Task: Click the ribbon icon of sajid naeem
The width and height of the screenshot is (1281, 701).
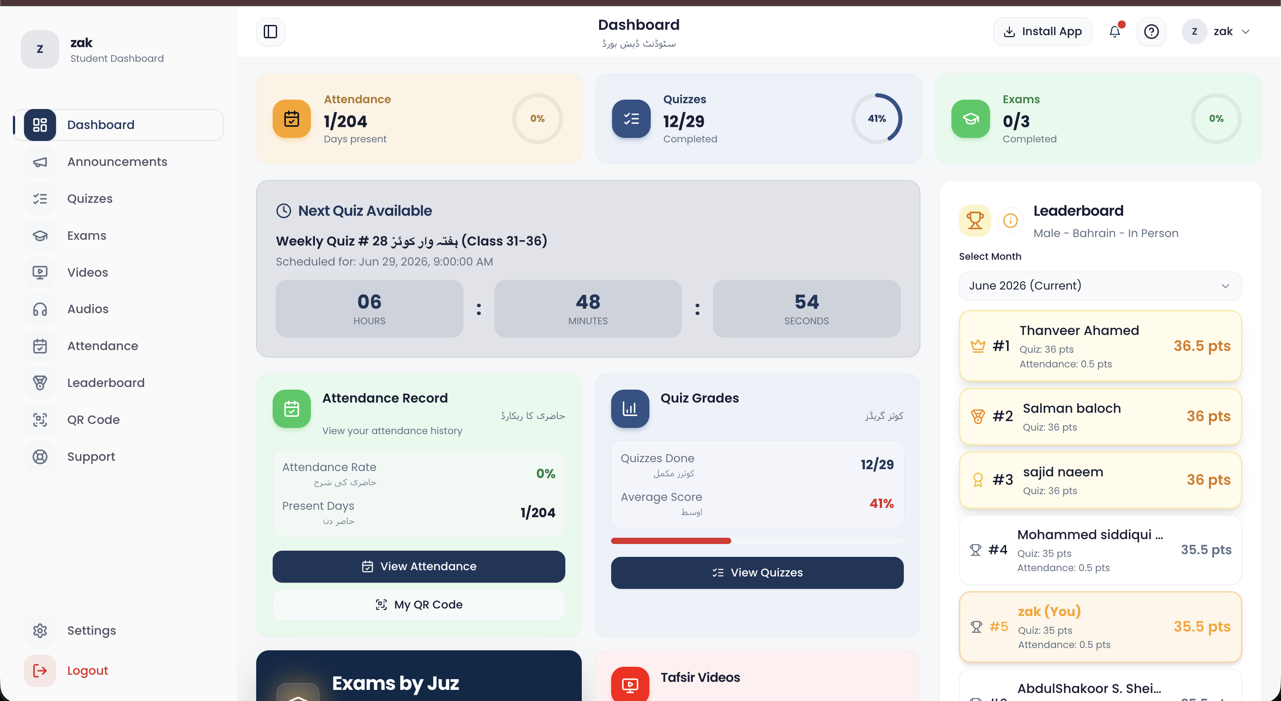Action: (x=977, y=480)
